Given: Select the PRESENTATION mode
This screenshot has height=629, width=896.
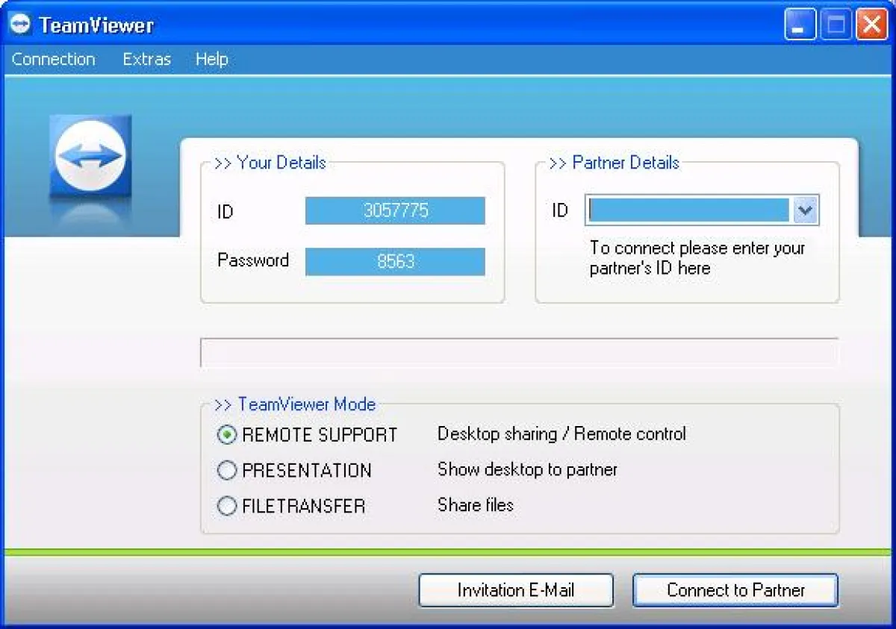Looking at the screenshot, I should 227,470.
